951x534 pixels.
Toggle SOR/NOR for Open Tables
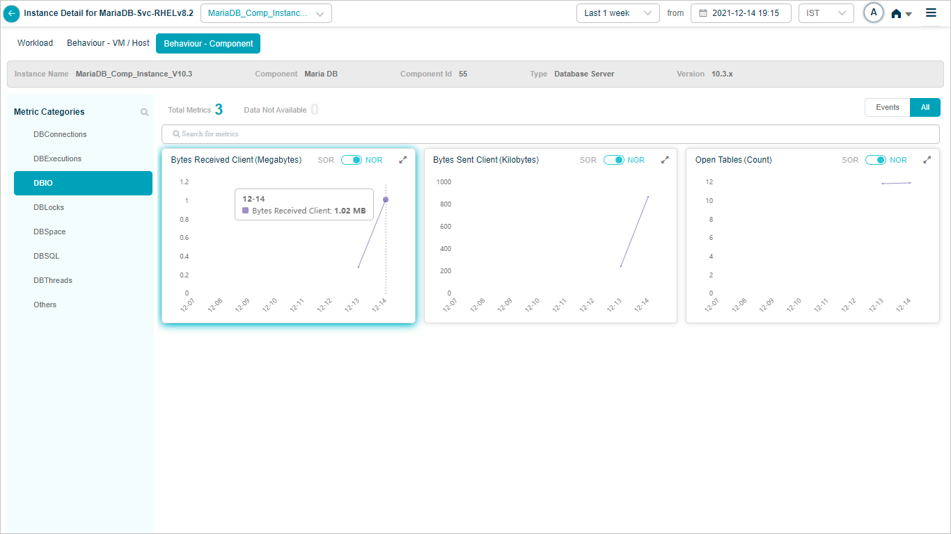[x=875, y=160]
